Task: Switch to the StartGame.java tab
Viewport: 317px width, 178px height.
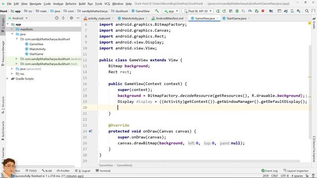Action: [x=236, y=18]
